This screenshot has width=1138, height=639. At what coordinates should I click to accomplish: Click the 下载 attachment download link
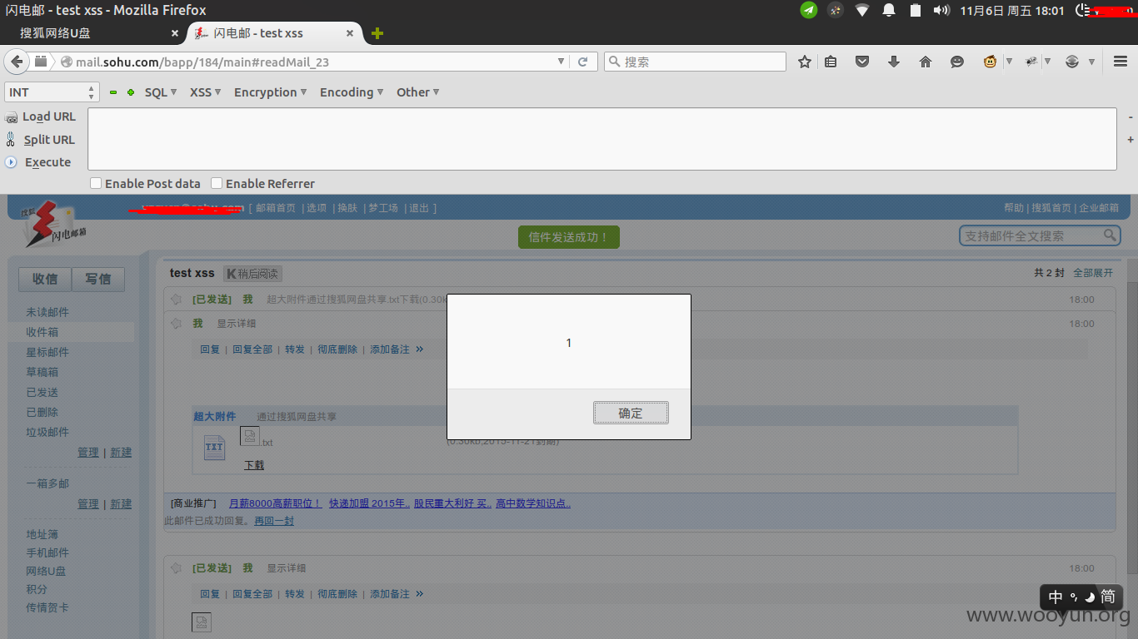tap(254, 465)
